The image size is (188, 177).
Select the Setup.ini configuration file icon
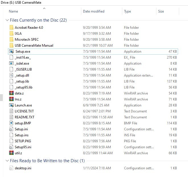pos(11,129)
